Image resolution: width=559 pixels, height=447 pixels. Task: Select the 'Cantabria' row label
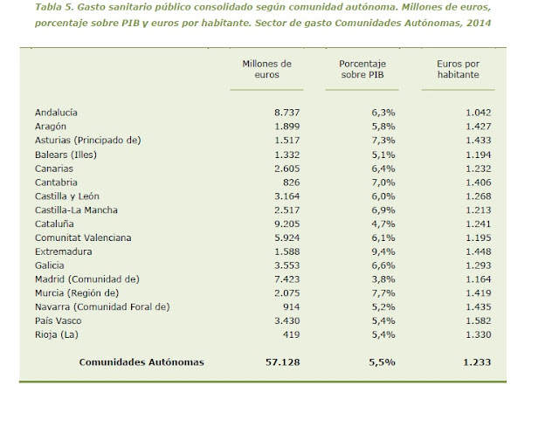tap(56, 182)
